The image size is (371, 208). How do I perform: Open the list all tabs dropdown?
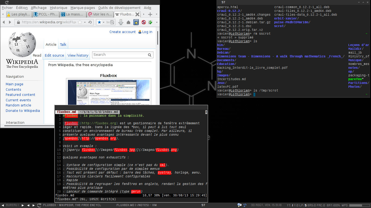(156, 14)
